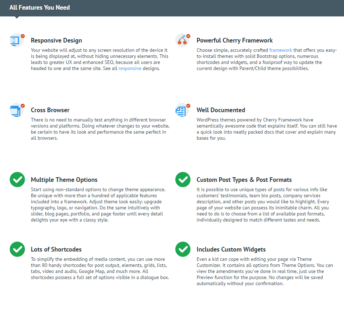The height and width of the screenshot is (313, 344).
Task: Open the "responsive" designs link
Action: pos(130,68)
